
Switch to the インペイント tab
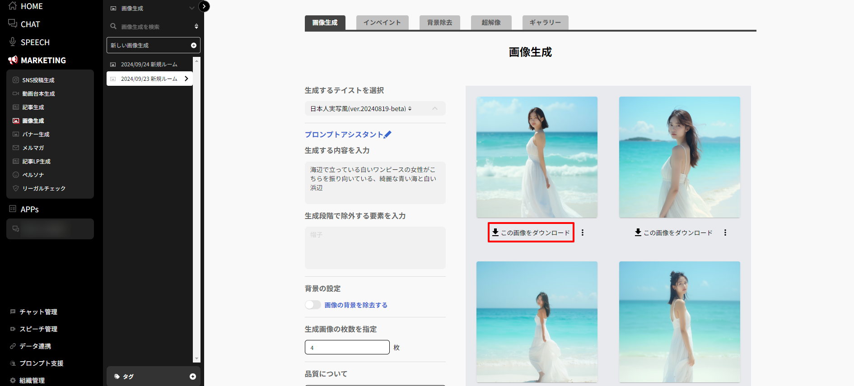(382, 23)
